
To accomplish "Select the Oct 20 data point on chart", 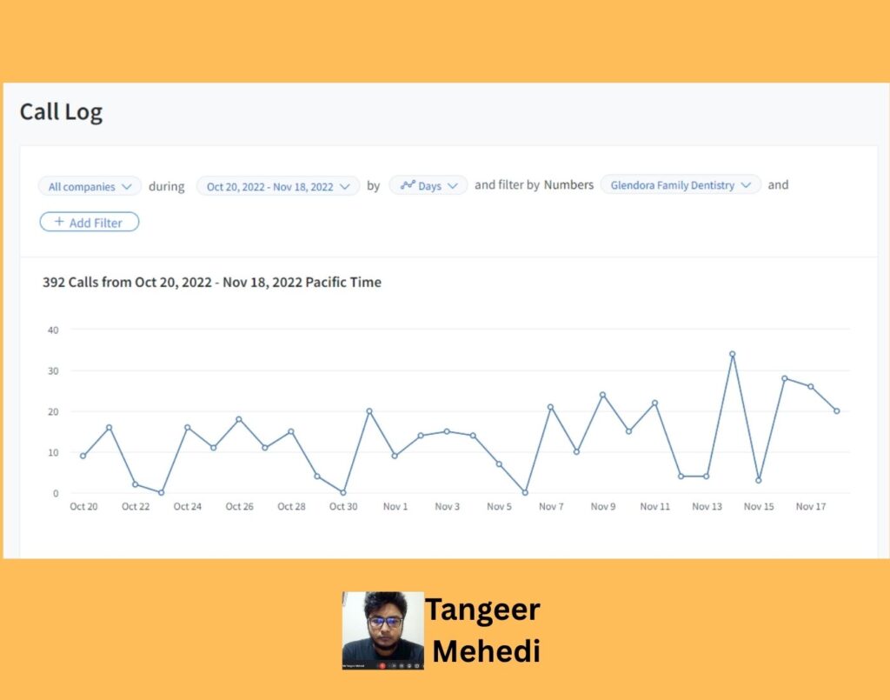I will point(83,456).
